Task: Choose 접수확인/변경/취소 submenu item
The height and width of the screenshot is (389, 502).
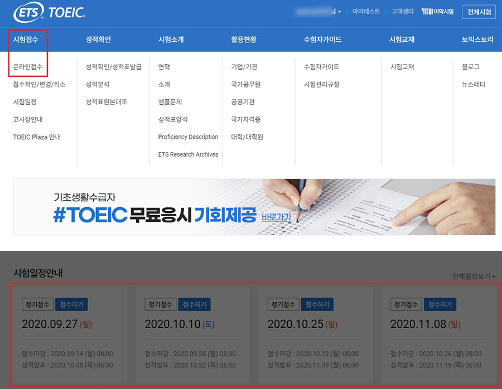Action: [39, 84]
